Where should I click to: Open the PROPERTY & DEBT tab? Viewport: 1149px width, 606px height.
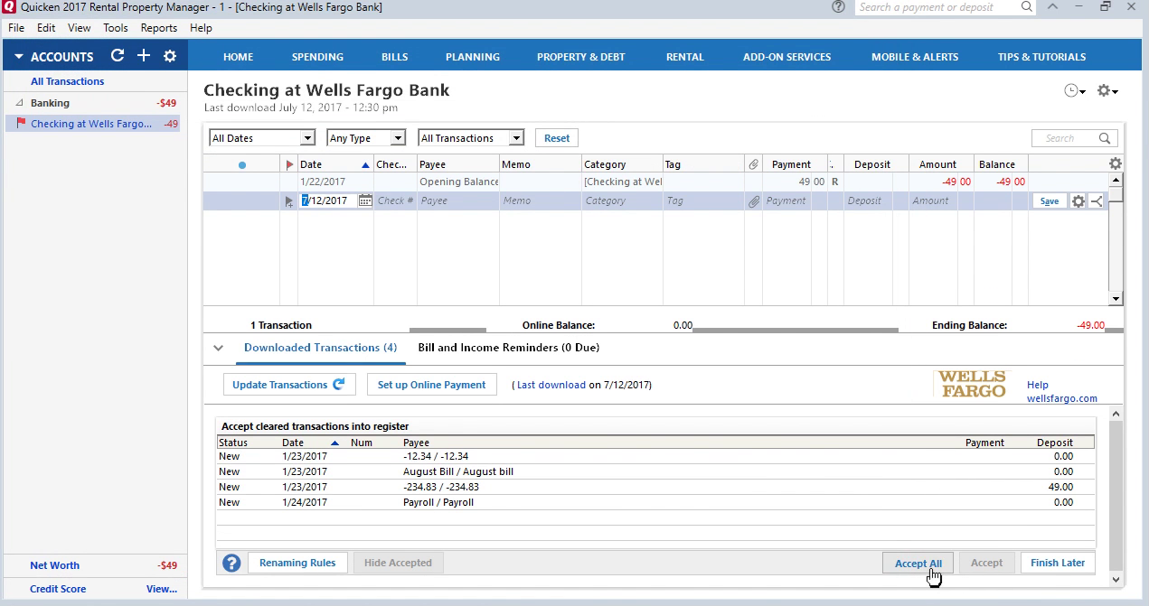pos(580,57)
